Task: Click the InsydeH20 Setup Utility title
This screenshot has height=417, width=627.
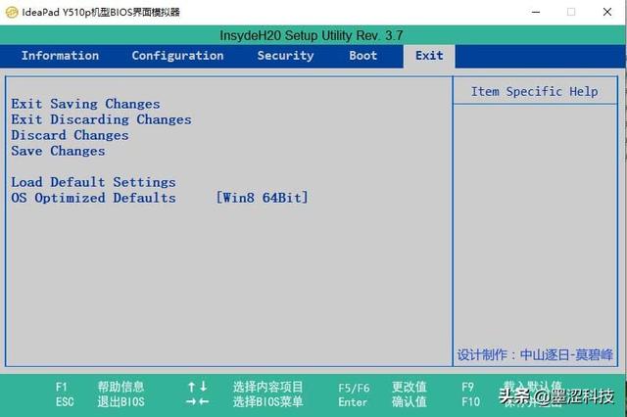Action: 312,35
